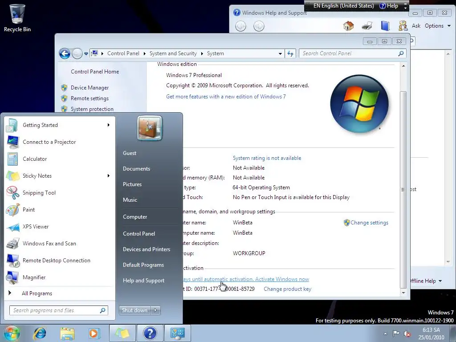Click System rating is not available link
Image resolution: width=456 pixels, height=342 pixels.
(267, 158)
